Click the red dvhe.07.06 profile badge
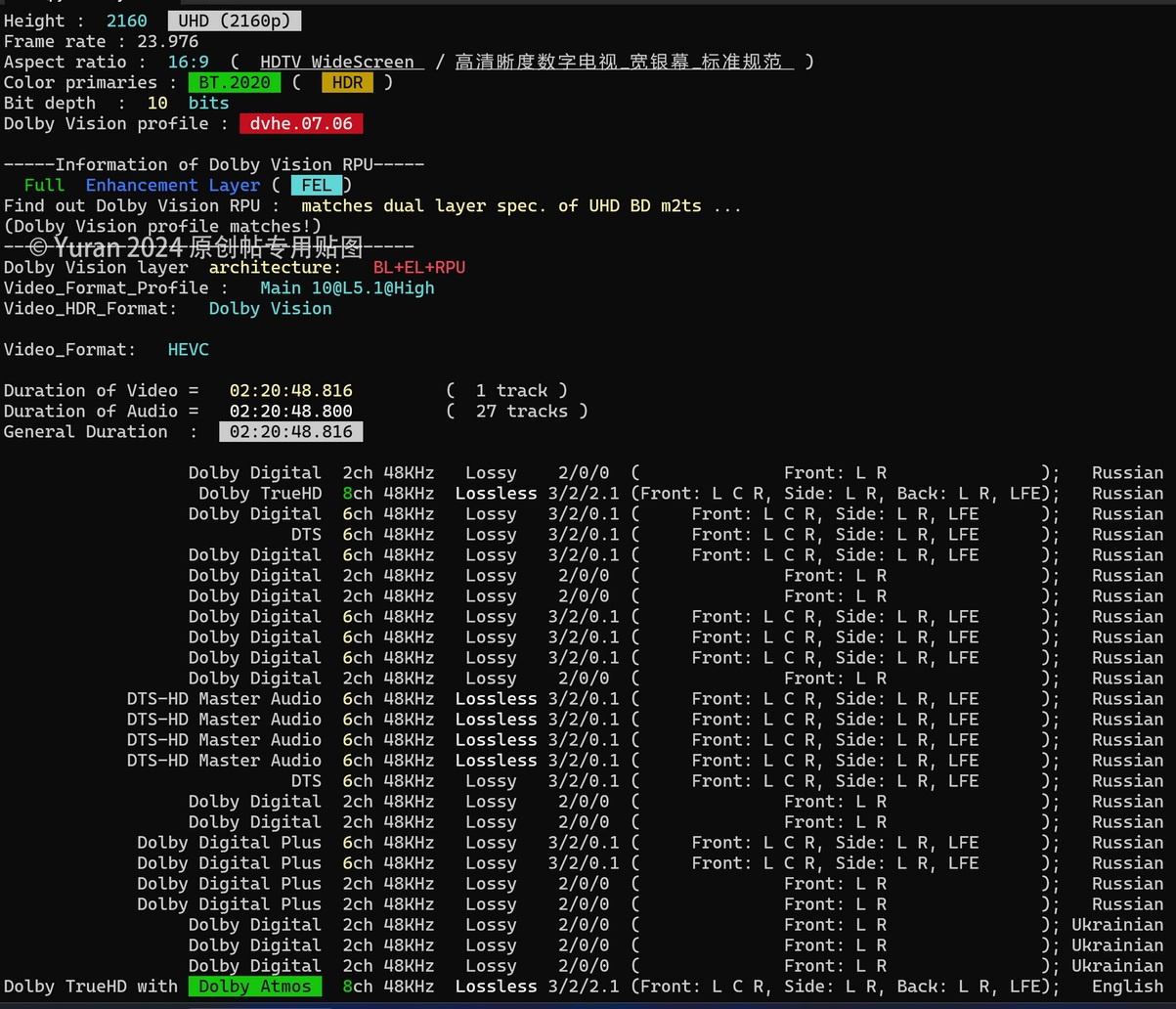 click(301, 123)
